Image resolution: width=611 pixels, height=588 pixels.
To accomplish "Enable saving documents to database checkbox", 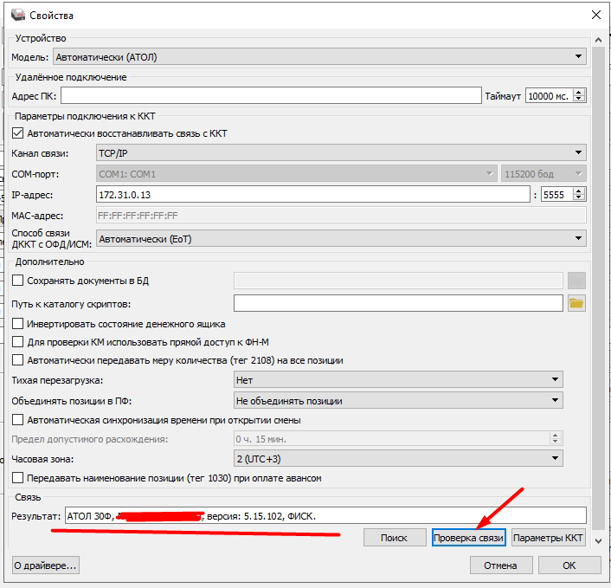I will click(18, 281).
